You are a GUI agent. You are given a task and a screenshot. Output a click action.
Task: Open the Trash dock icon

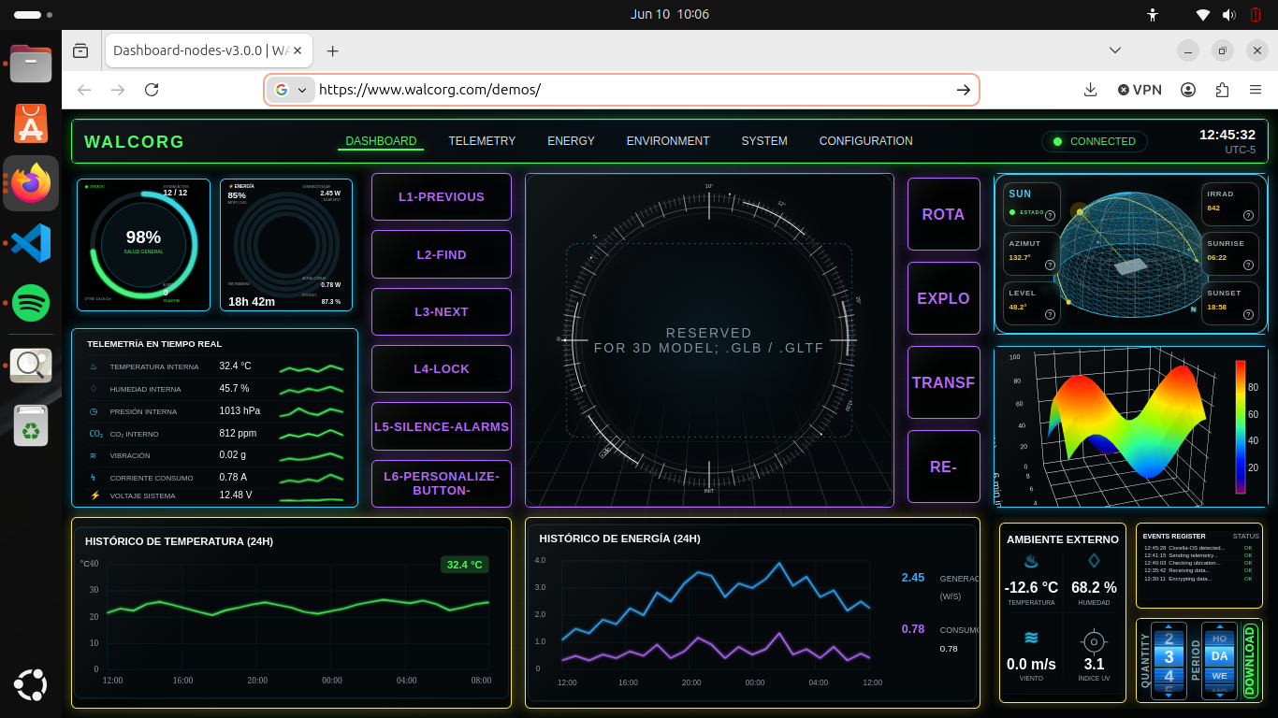pyautogui.click(x=31, y=424)
